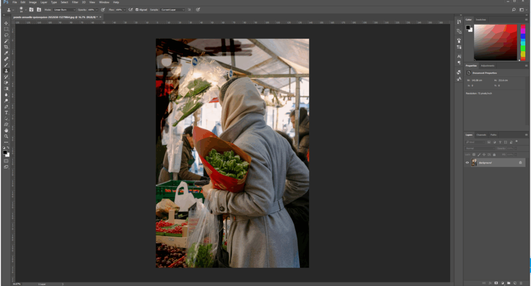531x286 pixels.
Task: Hide the Background layer eye icon
Action: click(x=467, y=163)
